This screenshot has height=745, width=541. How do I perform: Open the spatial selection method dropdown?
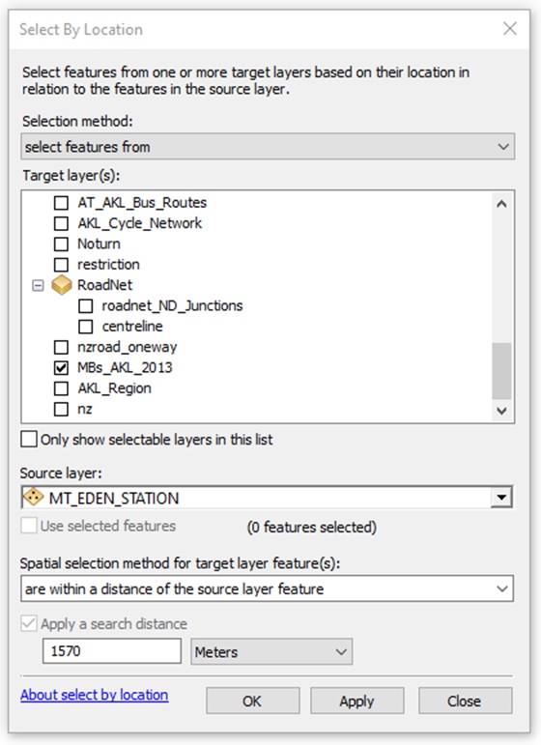267,588
